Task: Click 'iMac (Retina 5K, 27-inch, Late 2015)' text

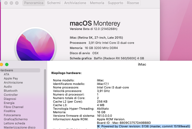Action: pyautogui.click(x=96, y=38)
